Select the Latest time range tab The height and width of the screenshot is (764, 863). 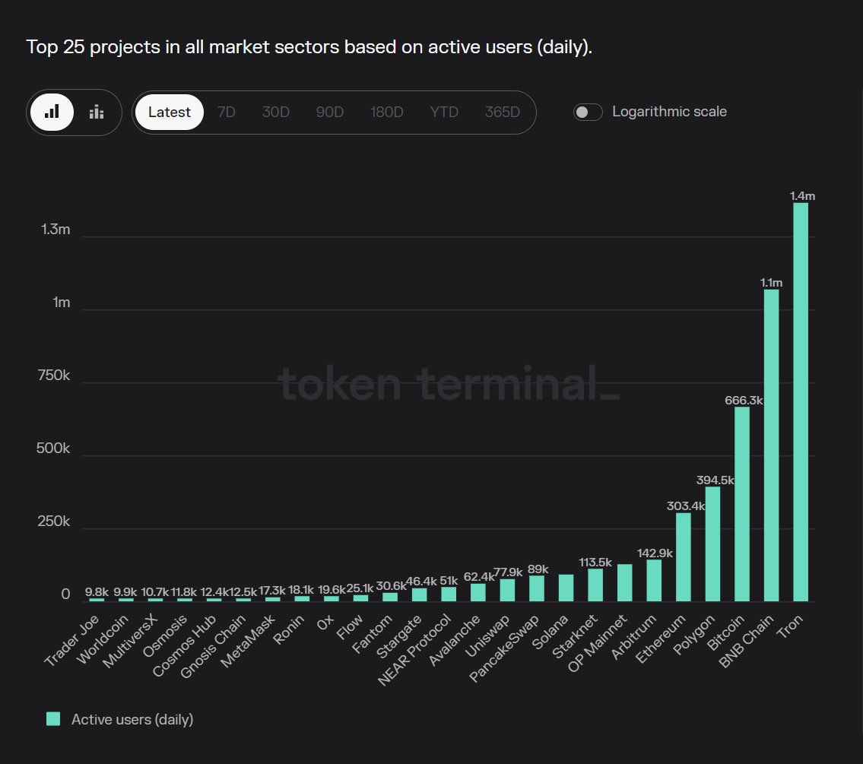pyautogui.click(x=169, y=112)
